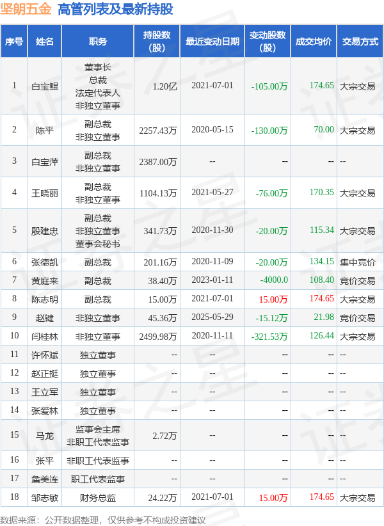Select the 序号 column header
The image size is (384, 526).
[14, 41]
